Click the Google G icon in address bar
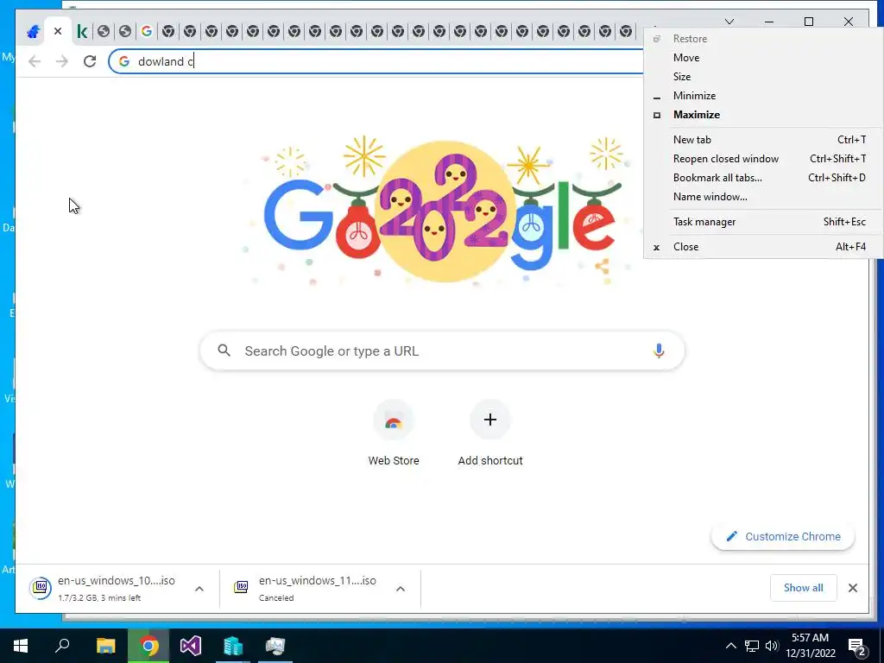 click(124, 61)
